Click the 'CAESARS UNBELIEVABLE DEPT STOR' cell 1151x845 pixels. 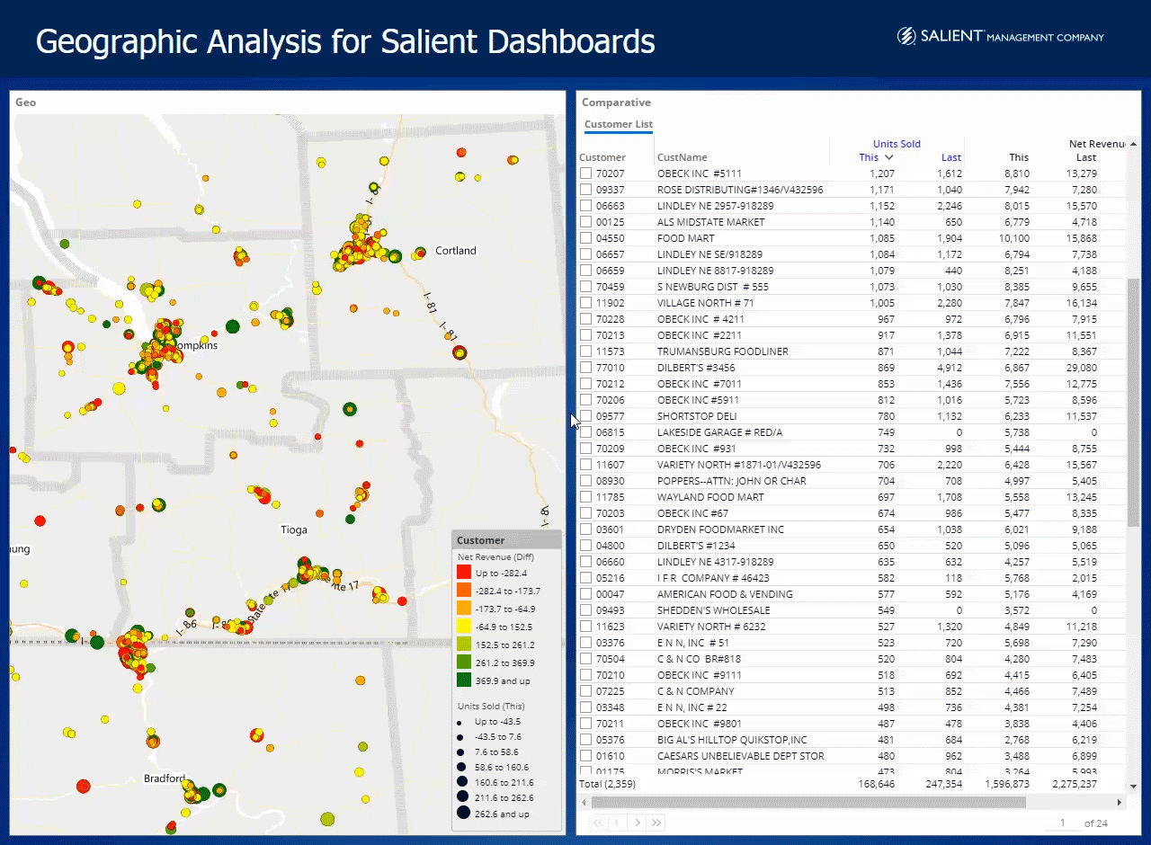click(x=741, y=756)
